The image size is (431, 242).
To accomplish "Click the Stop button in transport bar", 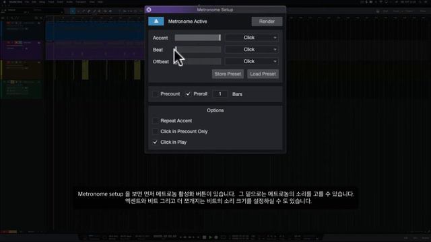I will [x=204, y=237].
